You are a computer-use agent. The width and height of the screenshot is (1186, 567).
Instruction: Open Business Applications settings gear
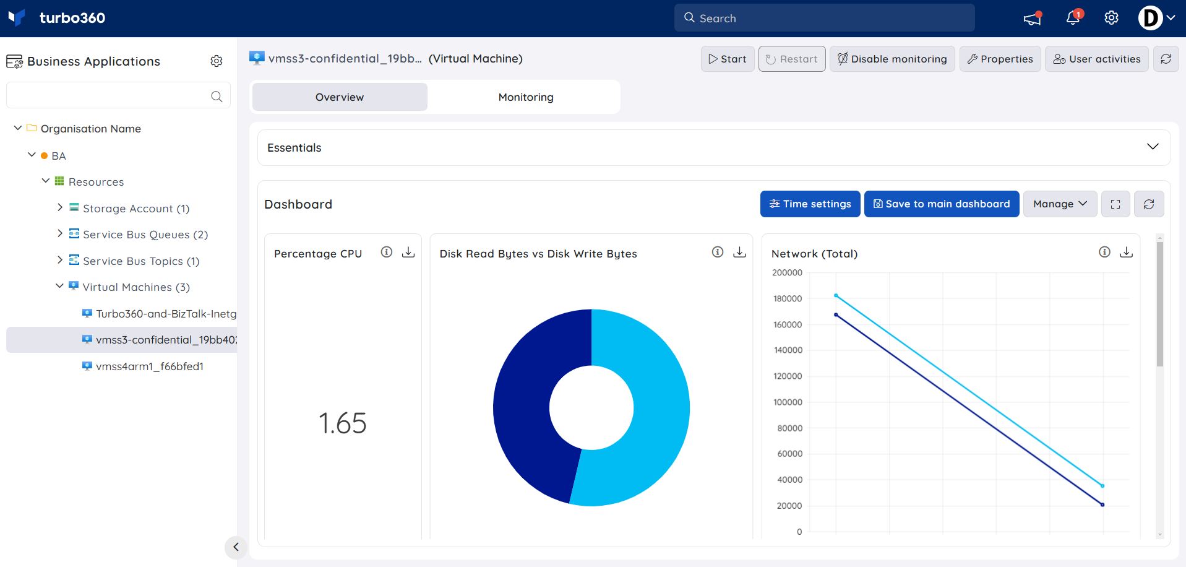[x=217, y=61]
